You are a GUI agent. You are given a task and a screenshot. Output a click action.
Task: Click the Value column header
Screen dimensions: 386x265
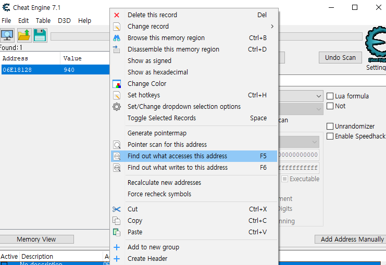click(85, 58)
